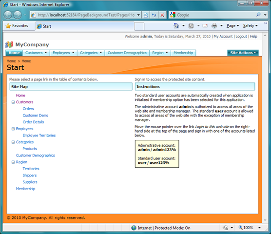
Task: Select the Home navigation tab
Action: click(14, 53)
